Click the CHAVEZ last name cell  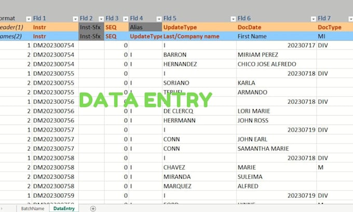click(199, 167)
